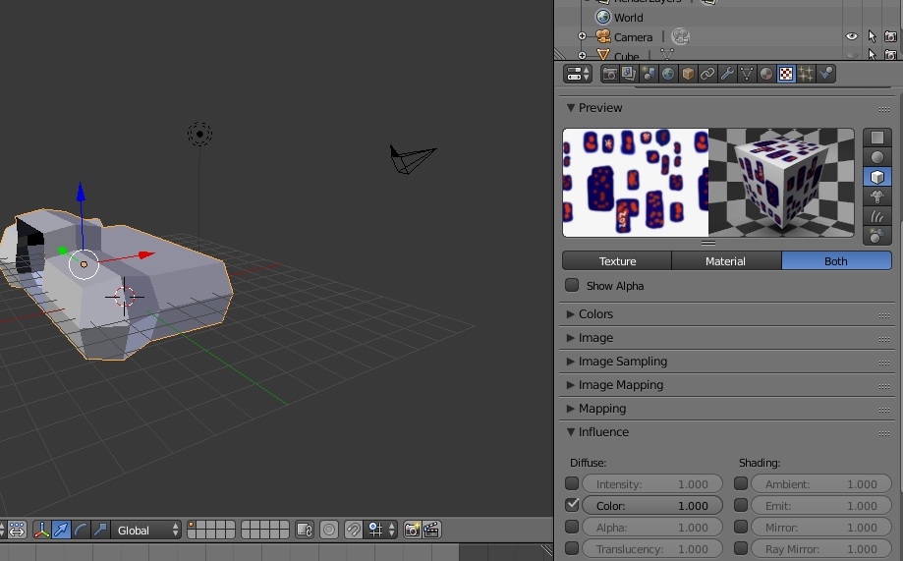This screenshot has height=561, width=903.
Task: Select World in the outliner
Action: click(628, 18)
